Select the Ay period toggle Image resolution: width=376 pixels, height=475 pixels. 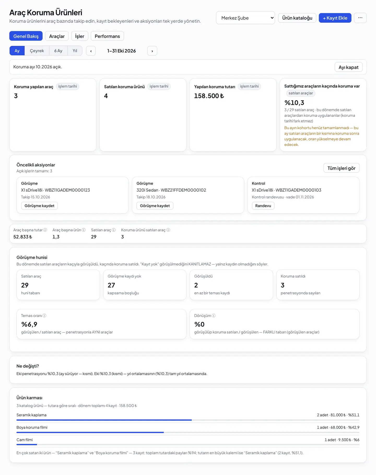click(x=17, y=51)
